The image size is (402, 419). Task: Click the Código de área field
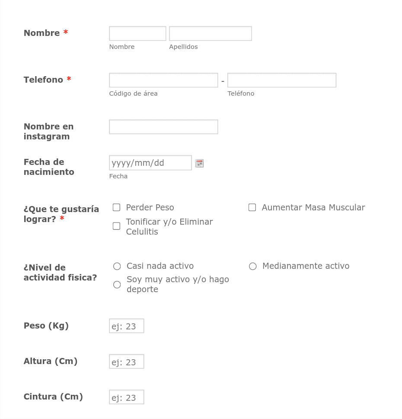pyautogui.click(x=163, y=80)
